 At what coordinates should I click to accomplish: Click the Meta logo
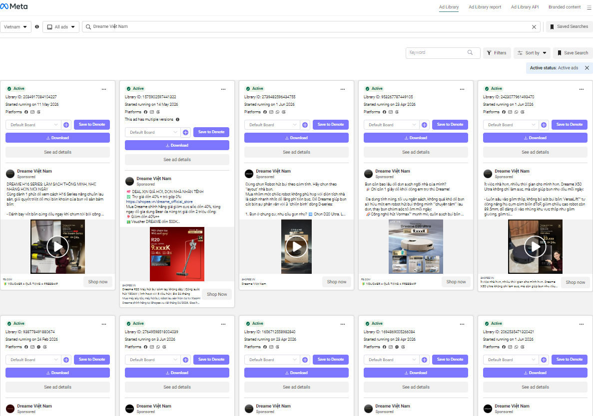[x=14, y=6]
